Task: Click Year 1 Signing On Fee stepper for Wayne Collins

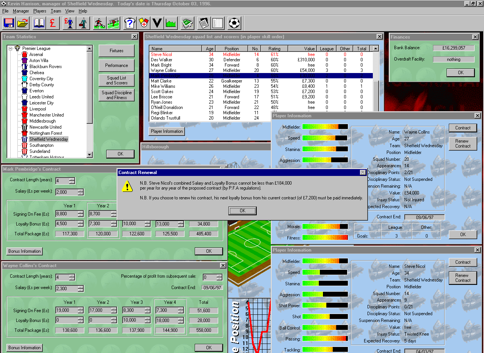Action: click(x=81, y=310)
